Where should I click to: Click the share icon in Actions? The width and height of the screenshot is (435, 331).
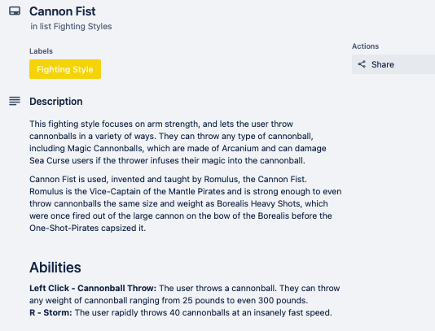pos(362,64)
